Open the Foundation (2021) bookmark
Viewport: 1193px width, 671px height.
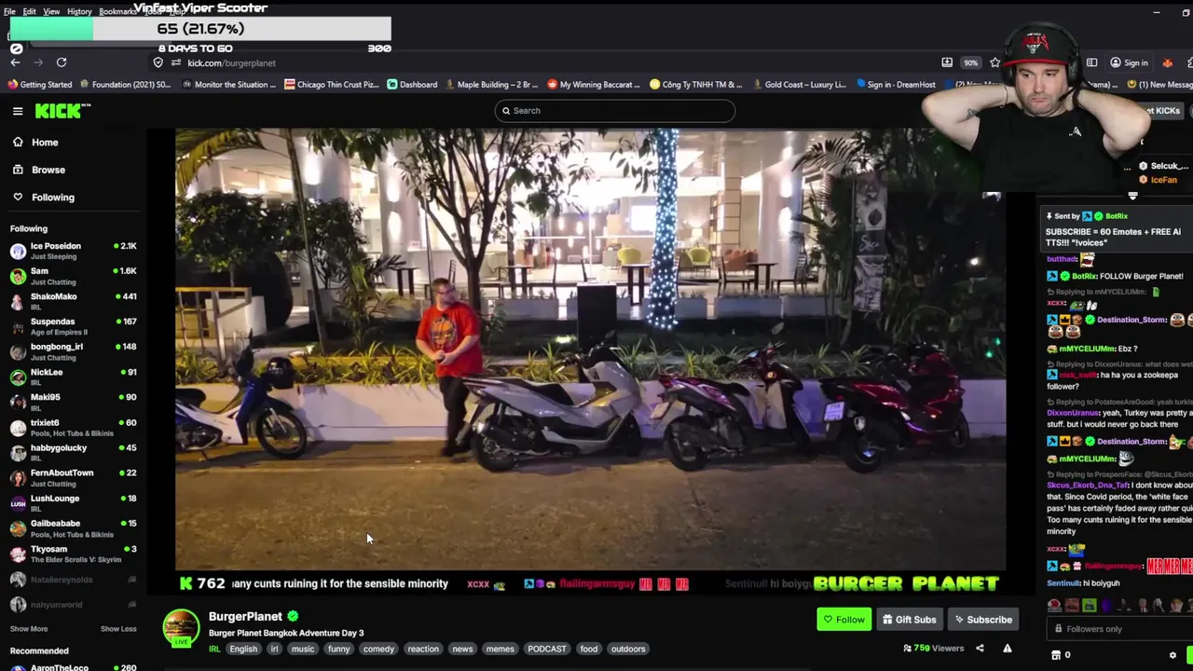126,85
